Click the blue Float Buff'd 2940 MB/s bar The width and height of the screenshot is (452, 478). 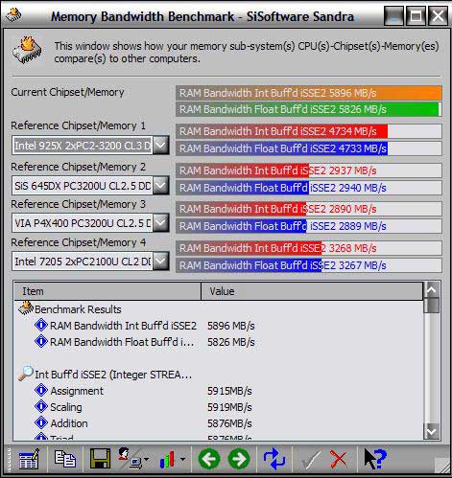309,188
